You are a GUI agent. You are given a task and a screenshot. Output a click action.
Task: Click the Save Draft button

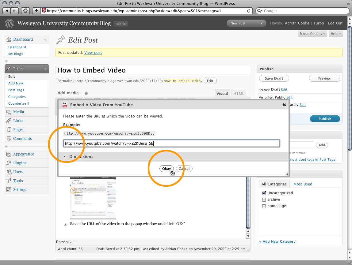[x=274, y=78]
